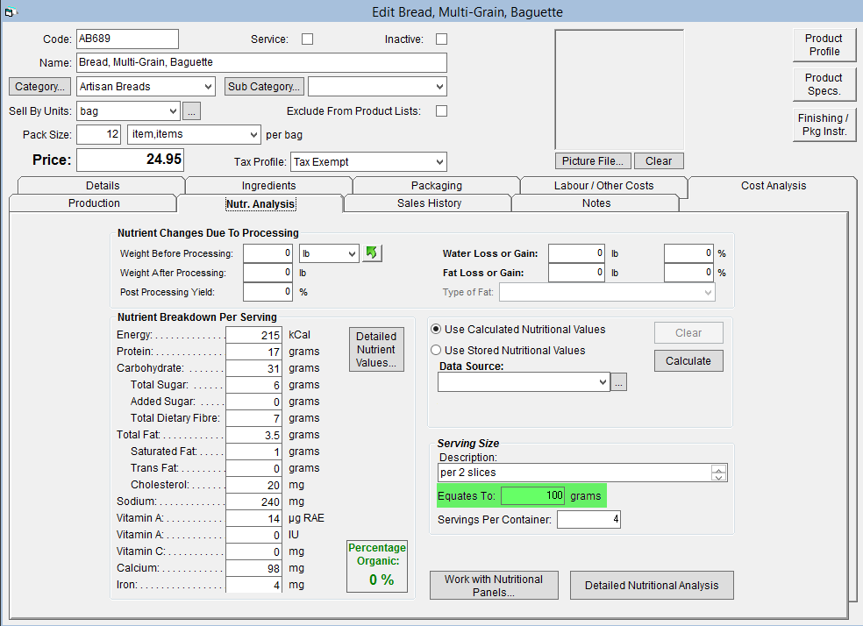Select Use Calculated Nutritional Values option
Image resolution: width=863 pixels, height=626 pixels.
coord(436,329)
